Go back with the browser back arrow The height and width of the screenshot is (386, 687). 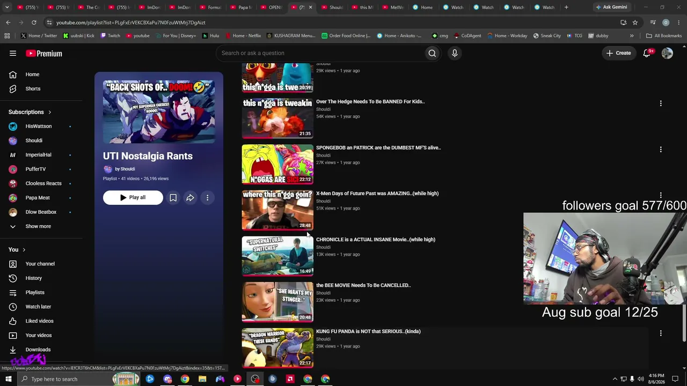pyautogui.click(x=8, y=23)
